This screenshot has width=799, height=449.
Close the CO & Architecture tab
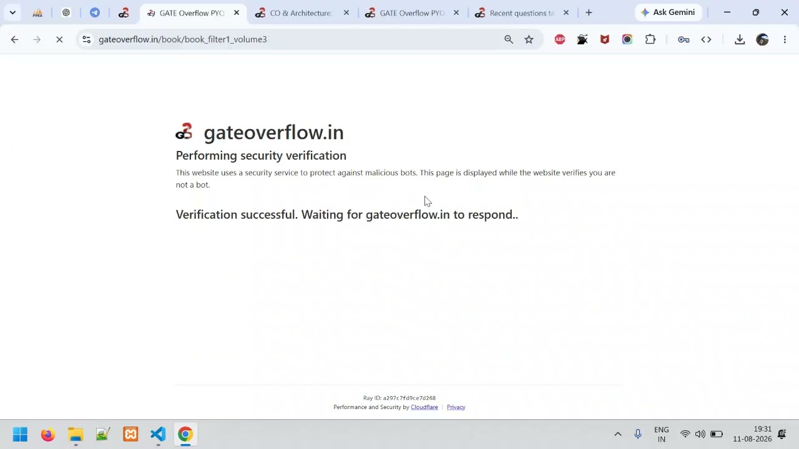coord(346,12)
